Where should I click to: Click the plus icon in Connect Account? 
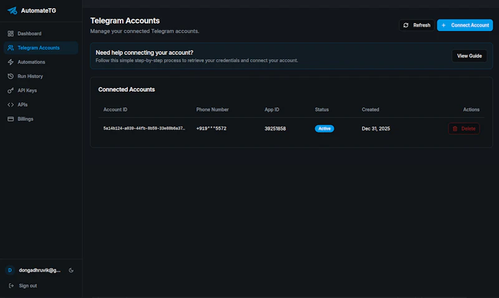(x=443, y=25)
